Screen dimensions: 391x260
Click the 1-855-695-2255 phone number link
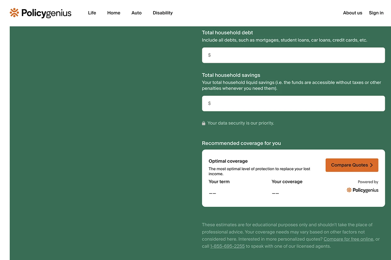click(x=227, y=246)
